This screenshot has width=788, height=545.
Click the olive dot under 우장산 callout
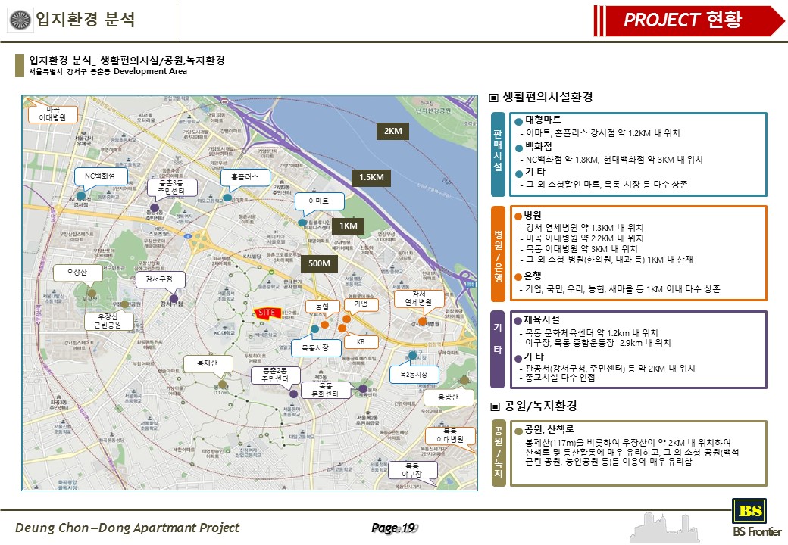[x=92, y=293]
